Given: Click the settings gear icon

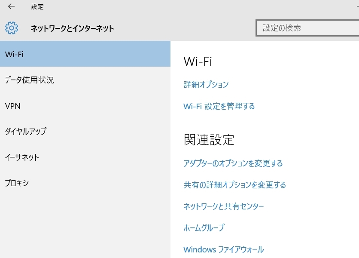Looking at the screenshot, I should 12,28.
